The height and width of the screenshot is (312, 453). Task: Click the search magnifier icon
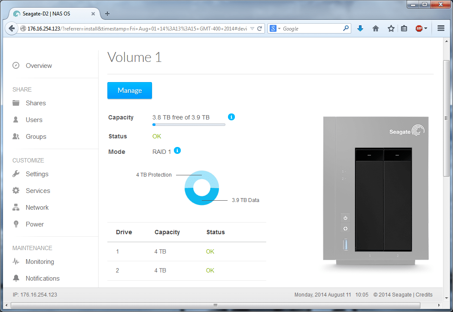[346, 28]
